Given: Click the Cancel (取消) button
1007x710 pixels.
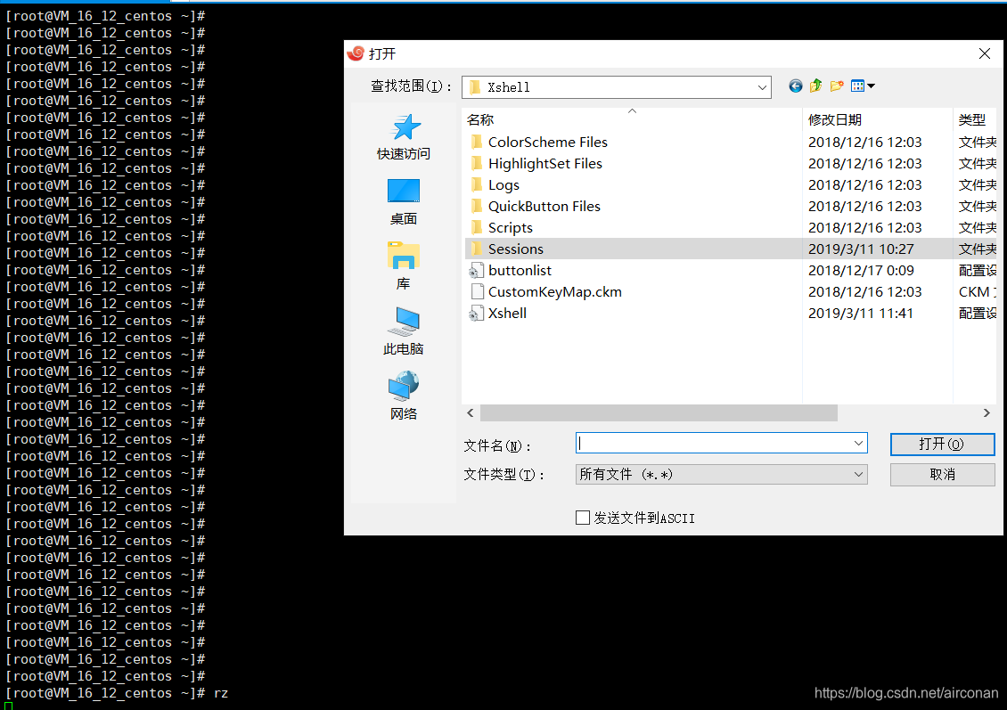Looking at the screenshot, I should (942, 475).
